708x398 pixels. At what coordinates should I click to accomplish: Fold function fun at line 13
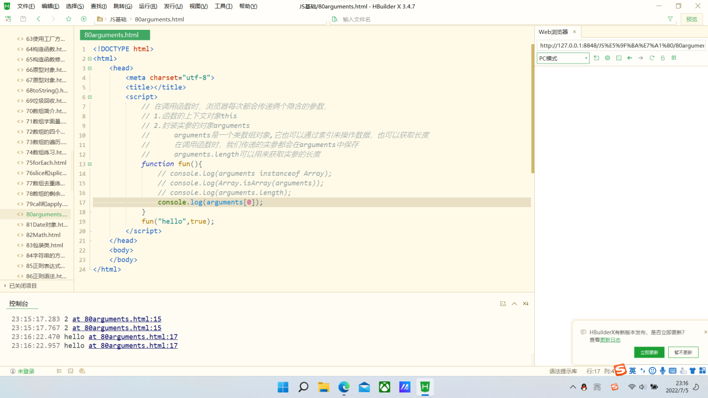(90, 164)
